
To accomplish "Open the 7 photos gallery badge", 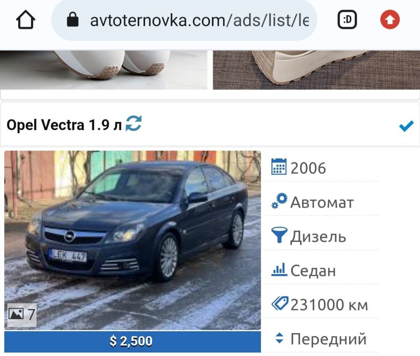I will 22,315.
